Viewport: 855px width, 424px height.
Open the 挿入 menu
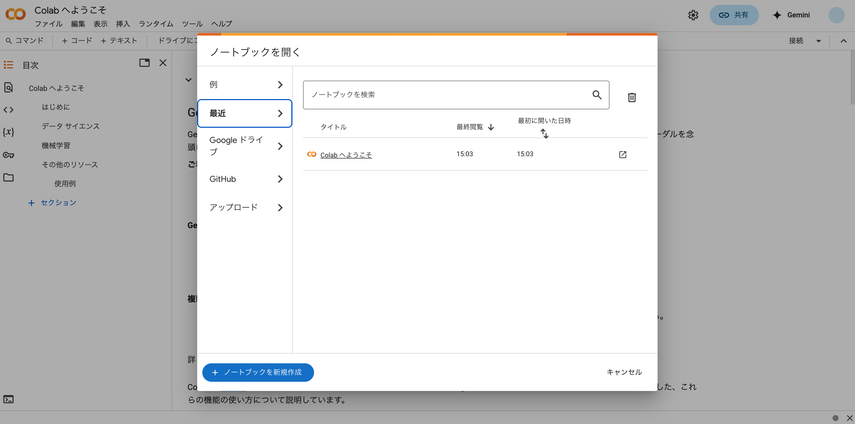click(123, 24)
